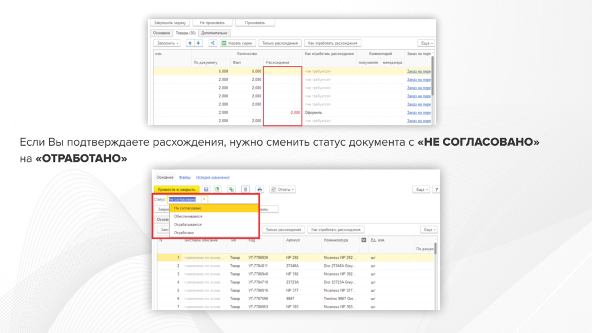Viewport: 592px width, 333px height.
Task: Open the 'История изменений' link
Action: click(x=213, y=177)
